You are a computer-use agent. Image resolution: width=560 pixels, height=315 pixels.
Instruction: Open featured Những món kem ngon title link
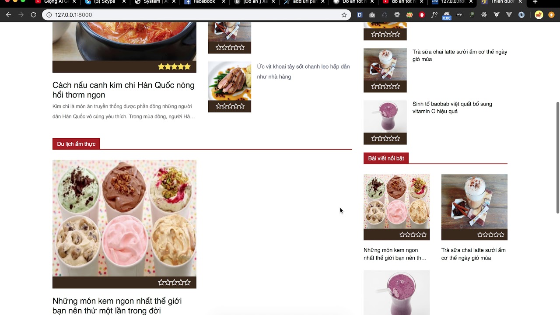[x=395, y=254]
